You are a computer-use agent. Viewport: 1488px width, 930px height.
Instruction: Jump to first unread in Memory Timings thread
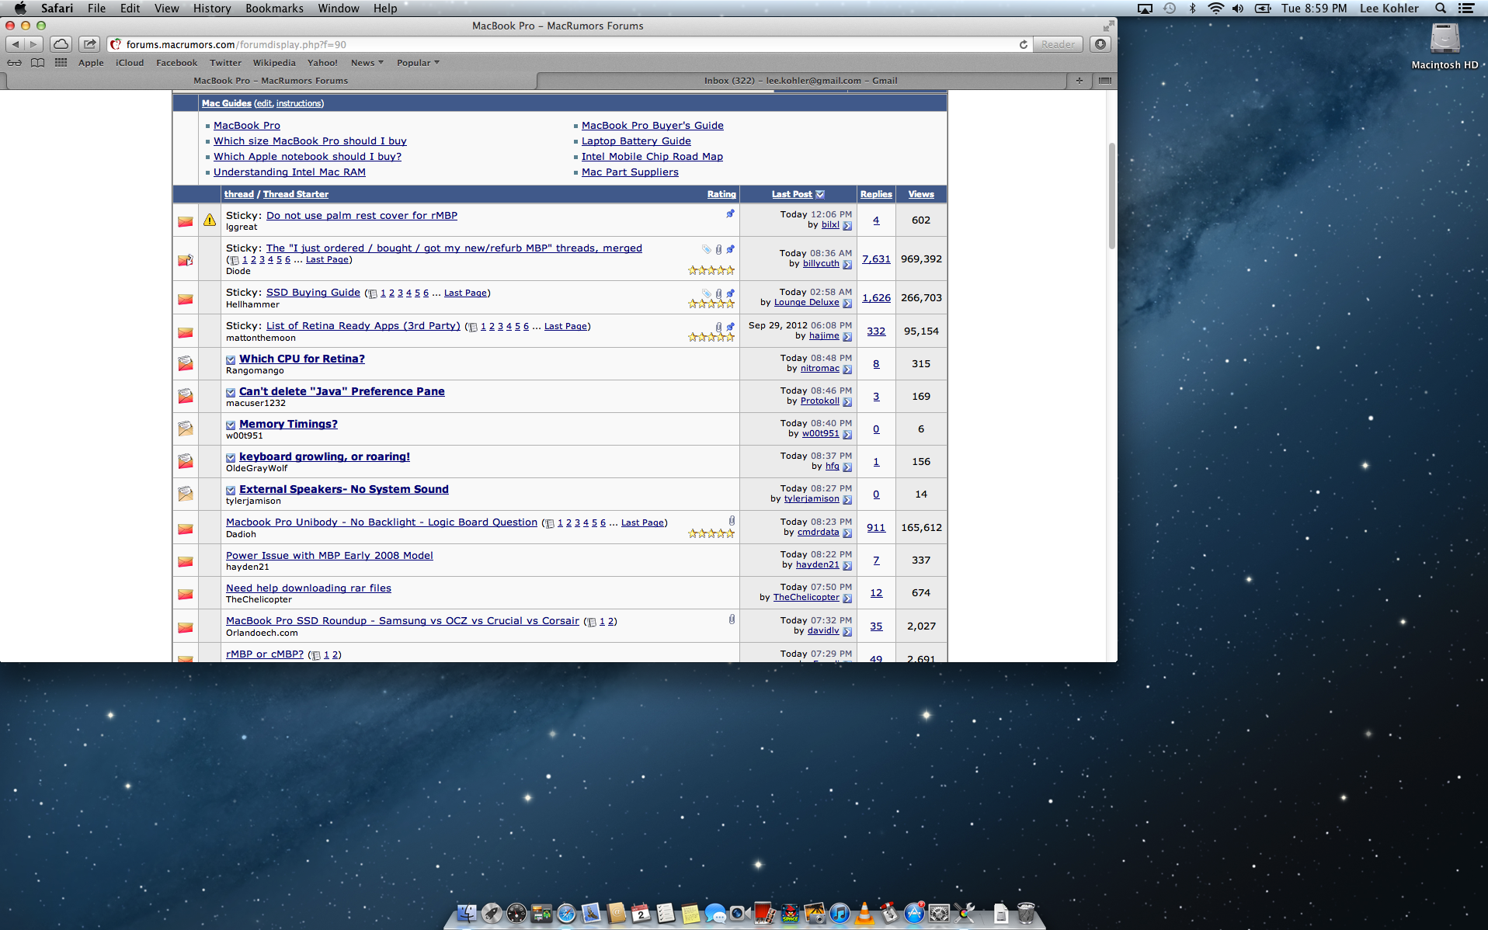click(231, 425)
